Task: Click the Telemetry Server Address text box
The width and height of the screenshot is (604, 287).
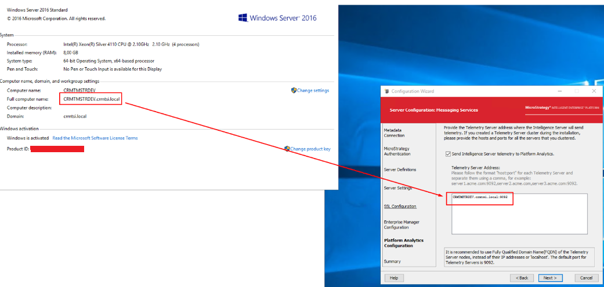Action: [x=519, y=214]
